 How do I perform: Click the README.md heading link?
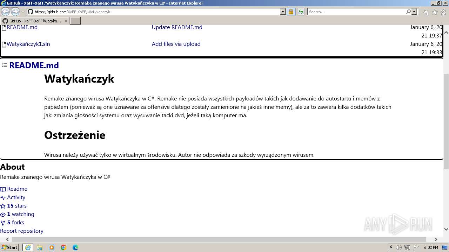34,65
